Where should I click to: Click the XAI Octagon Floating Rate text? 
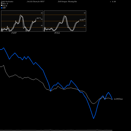67,2
